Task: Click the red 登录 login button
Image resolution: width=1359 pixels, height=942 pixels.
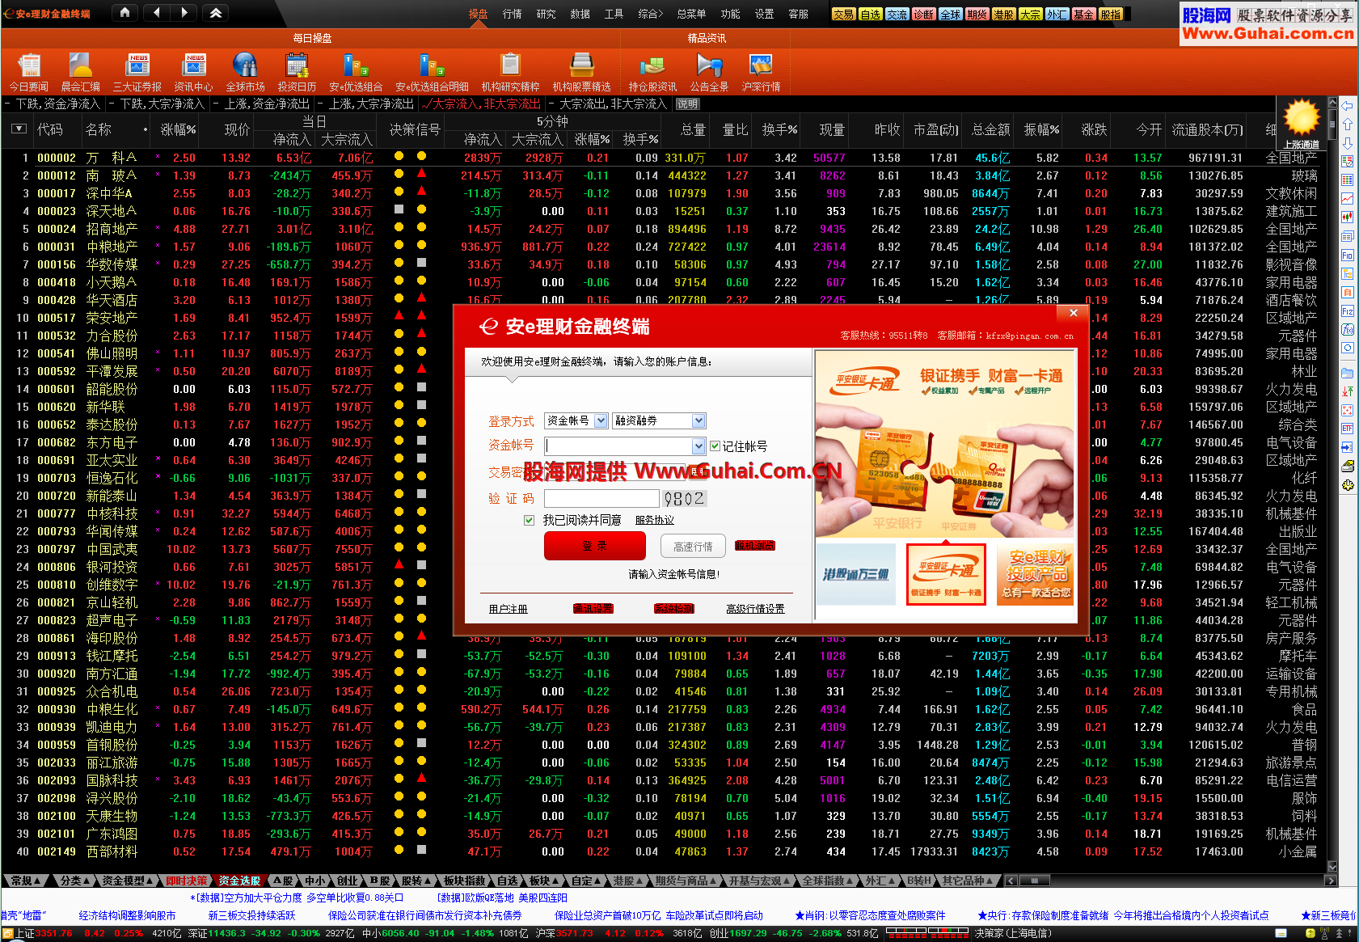Action: 594,547
